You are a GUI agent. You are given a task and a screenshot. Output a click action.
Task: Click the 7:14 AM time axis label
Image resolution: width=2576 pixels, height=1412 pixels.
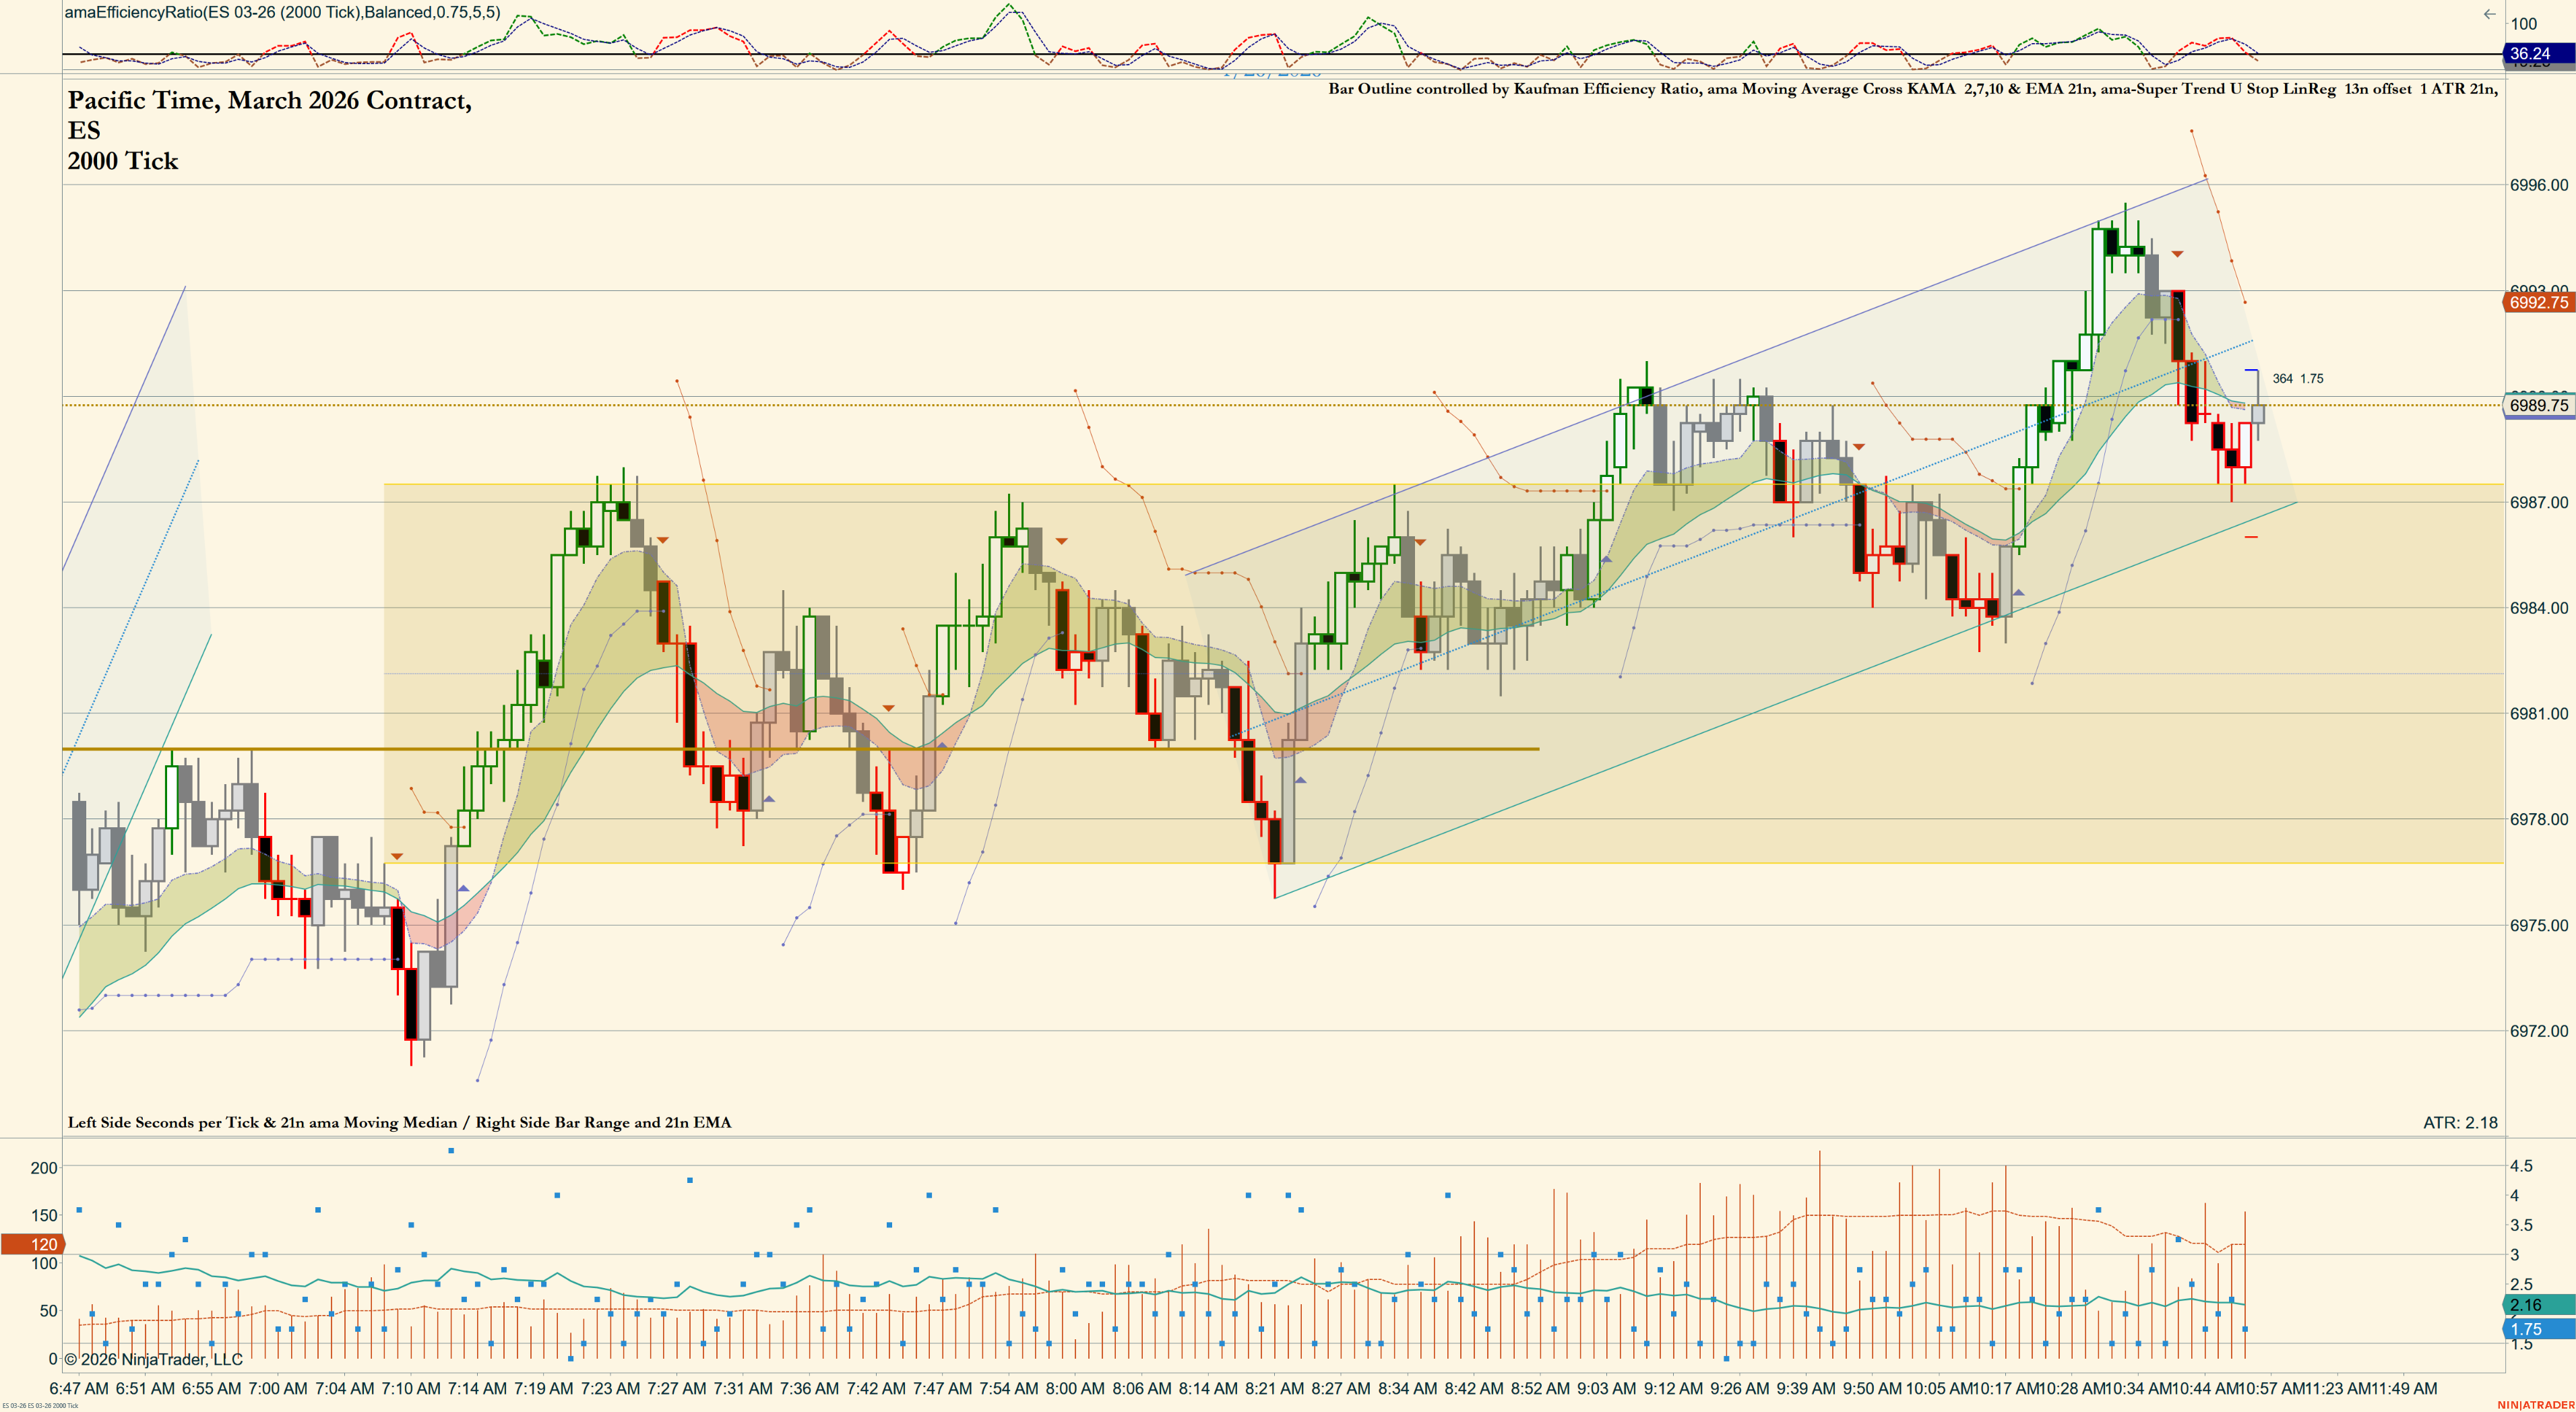pyautogui.click(x=477, y=1389)
